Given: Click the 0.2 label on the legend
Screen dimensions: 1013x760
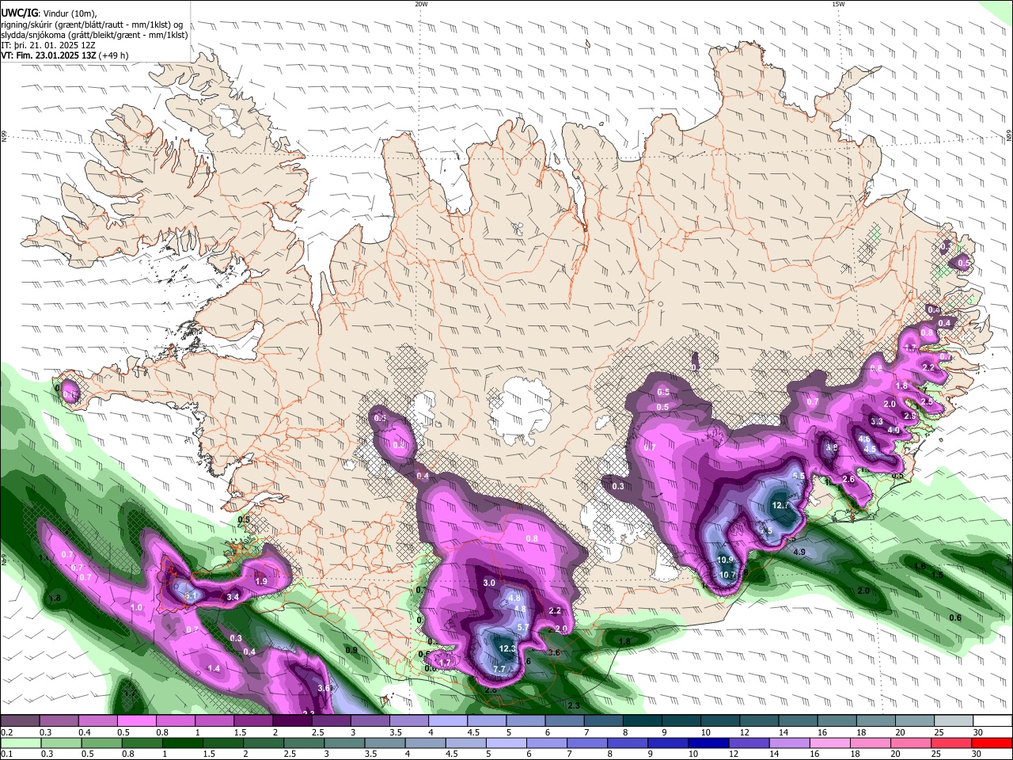Looking at the screenshot, I should click(x=7, y=732).
